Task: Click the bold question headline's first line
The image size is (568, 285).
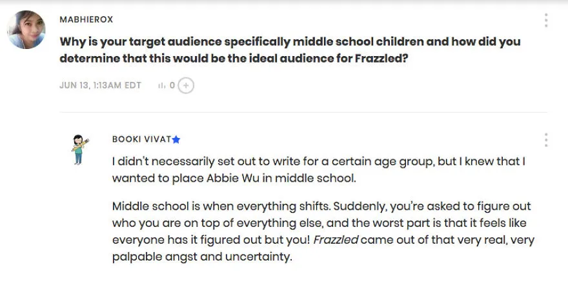Action: click(x=290, y=42)
